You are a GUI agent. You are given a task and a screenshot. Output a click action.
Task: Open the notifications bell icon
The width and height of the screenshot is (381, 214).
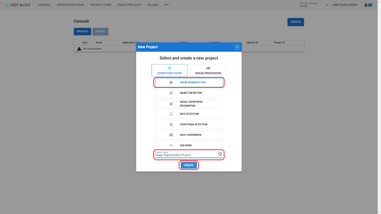[366, 5]
